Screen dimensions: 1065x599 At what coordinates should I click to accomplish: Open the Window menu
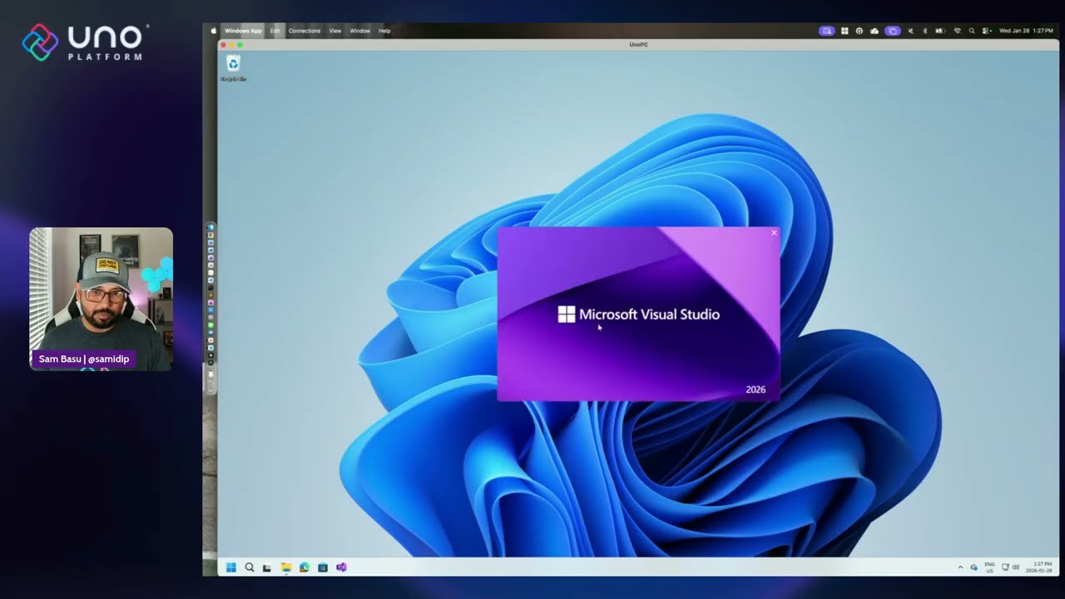pyautogui.click(x=360, y=31)
